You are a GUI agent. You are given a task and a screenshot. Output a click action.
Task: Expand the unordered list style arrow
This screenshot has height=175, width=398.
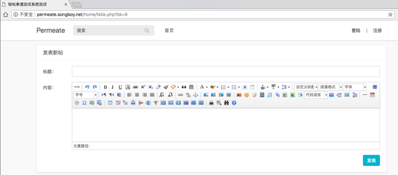(239, 87)
